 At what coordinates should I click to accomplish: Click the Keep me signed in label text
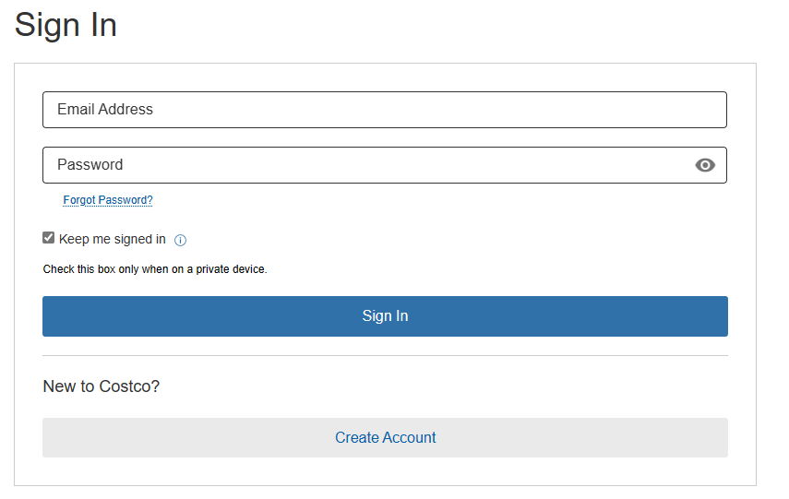(113, 240)
